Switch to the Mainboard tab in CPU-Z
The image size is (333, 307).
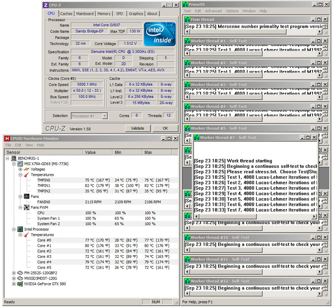(85, 14)
